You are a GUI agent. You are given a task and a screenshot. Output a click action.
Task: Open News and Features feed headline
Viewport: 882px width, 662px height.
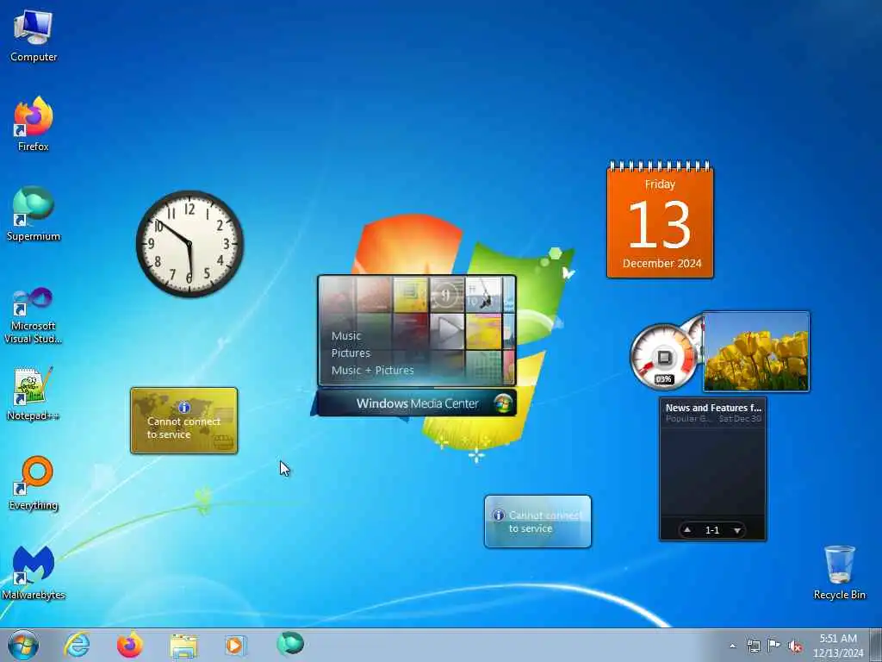click(712, 408)
